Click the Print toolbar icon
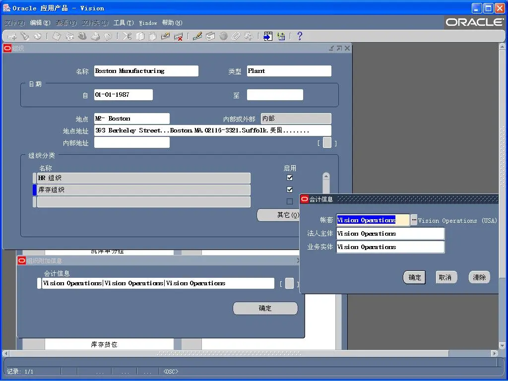Screen dimensions: 508x381 click(95, 36)
